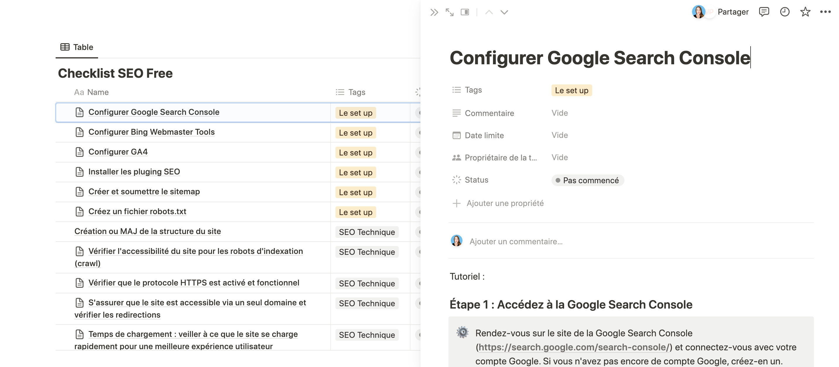839x367 pixels.
Task: Open Status dropdown showing Pas commencé
Action: point(588,180)
